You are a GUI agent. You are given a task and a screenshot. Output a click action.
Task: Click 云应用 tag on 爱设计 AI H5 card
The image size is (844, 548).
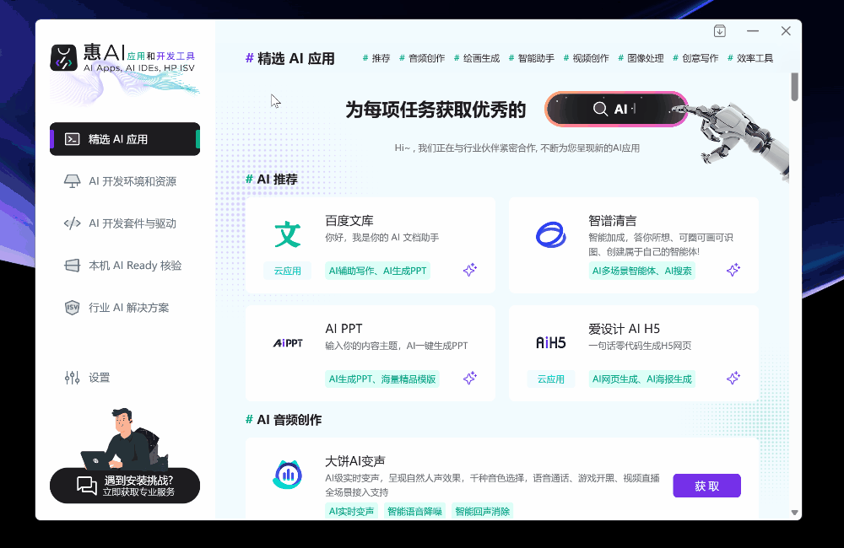click(x=550, y=379)
